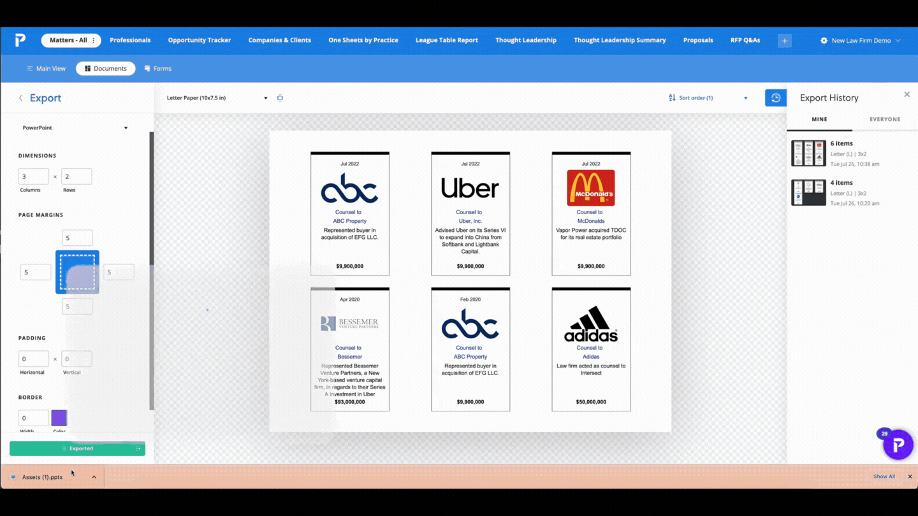Click the purple P chat bubble with badge
Image resolution: width=918 pixels, height=516 pixels.
(898, 444)
